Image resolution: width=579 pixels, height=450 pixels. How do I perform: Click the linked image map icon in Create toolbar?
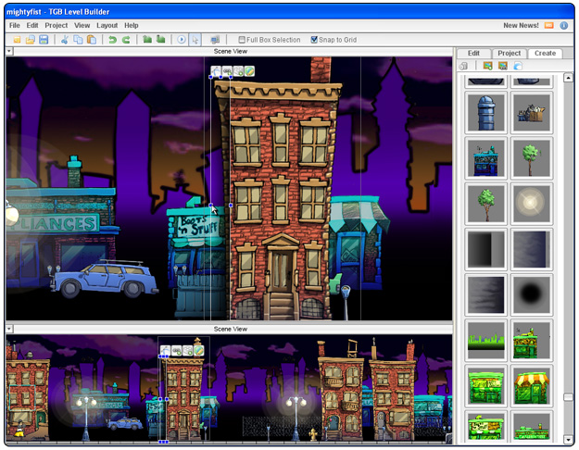[x=502, y=66]
